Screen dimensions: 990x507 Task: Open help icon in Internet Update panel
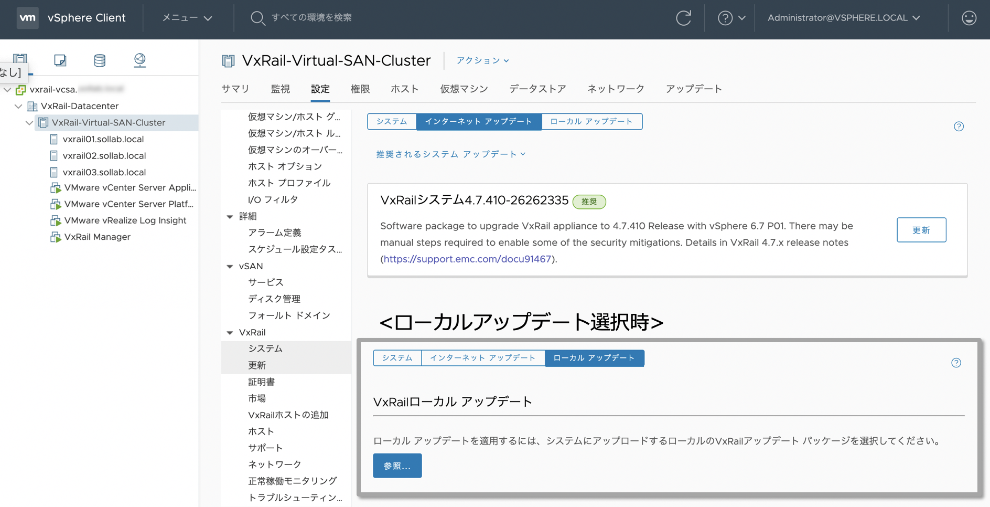(x=959, y=126)
